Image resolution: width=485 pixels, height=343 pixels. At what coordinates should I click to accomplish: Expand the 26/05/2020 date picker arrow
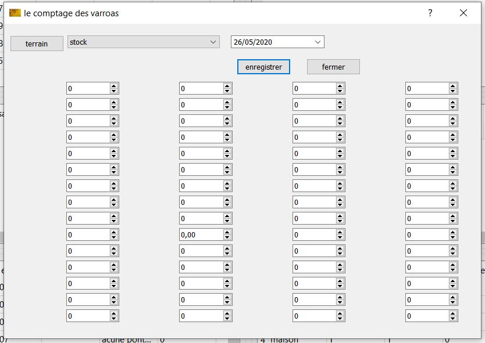[x=318, y=42]
